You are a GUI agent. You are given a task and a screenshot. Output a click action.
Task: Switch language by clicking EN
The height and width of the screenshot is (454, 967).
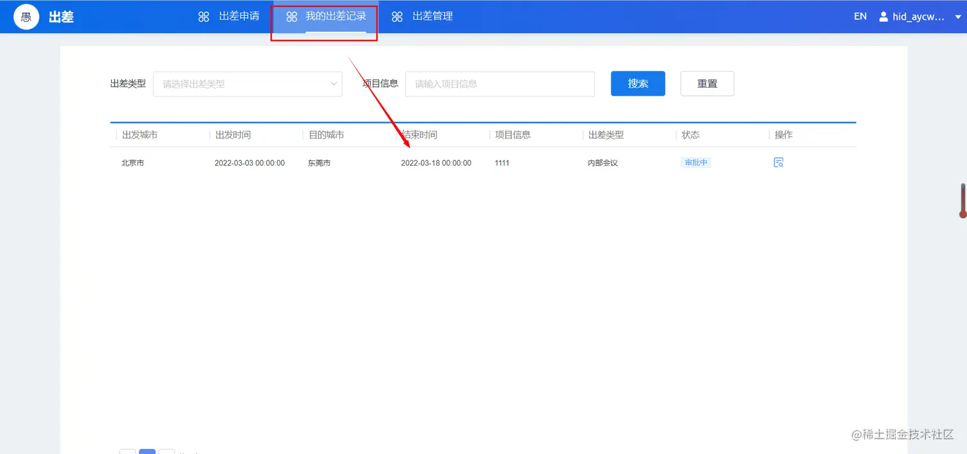[x=860, y=16]
